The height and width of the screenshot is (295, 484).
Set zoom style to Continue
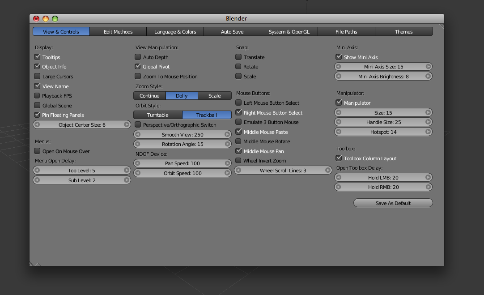click(x=149, y=96)
